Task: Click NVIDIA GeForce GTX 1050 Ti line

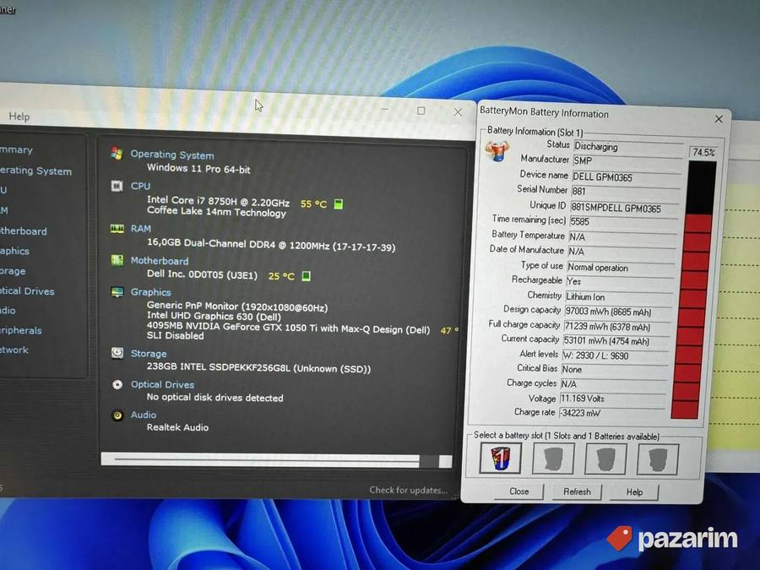Action: pos(289,328)
